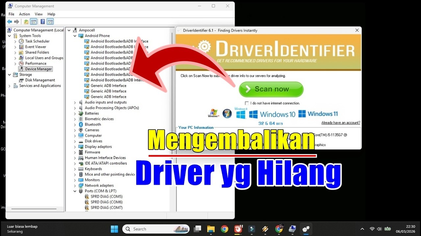Expand the Human Interface Devices category
This screenshot has height=236, width=421.
point(75,158)
